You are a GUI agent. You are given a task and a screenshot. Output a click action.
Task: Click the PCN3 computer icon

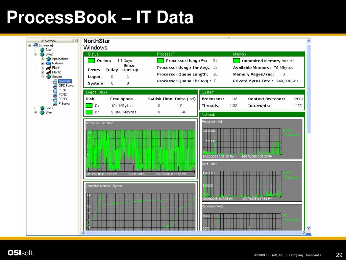tap(55, 99)
